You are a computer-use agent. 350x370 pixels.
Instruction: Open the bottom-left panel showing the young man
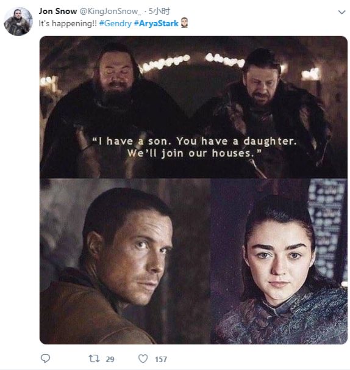[125, 261]
